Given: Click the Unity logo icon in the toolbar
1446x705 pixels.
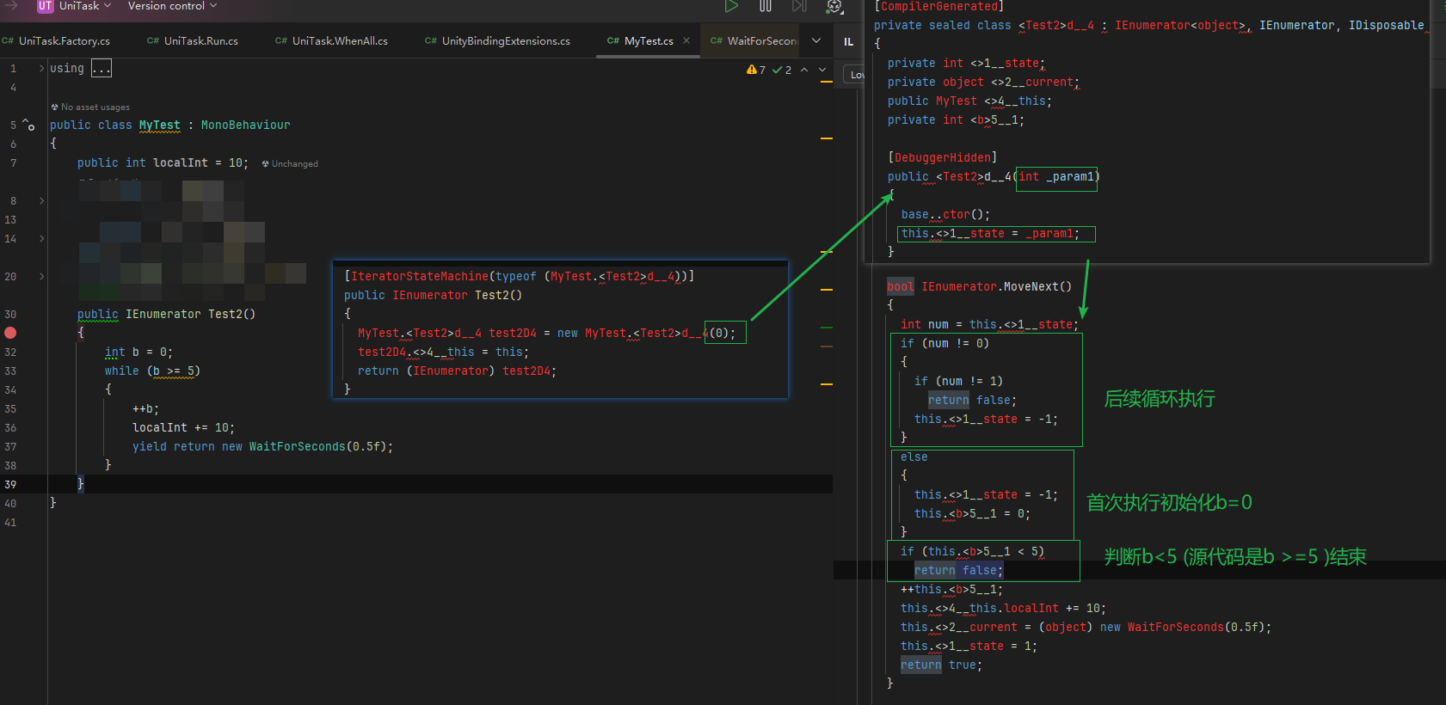Looking at the screenshot, I should point(834,7).
